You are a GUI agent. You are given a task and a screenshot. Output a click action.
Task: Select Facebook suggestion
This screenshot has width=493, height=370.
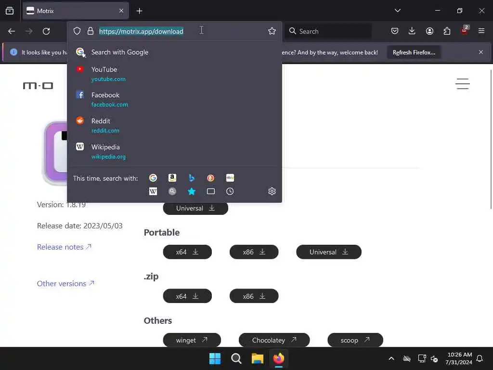pyautogui.click(x=174, y=99)
